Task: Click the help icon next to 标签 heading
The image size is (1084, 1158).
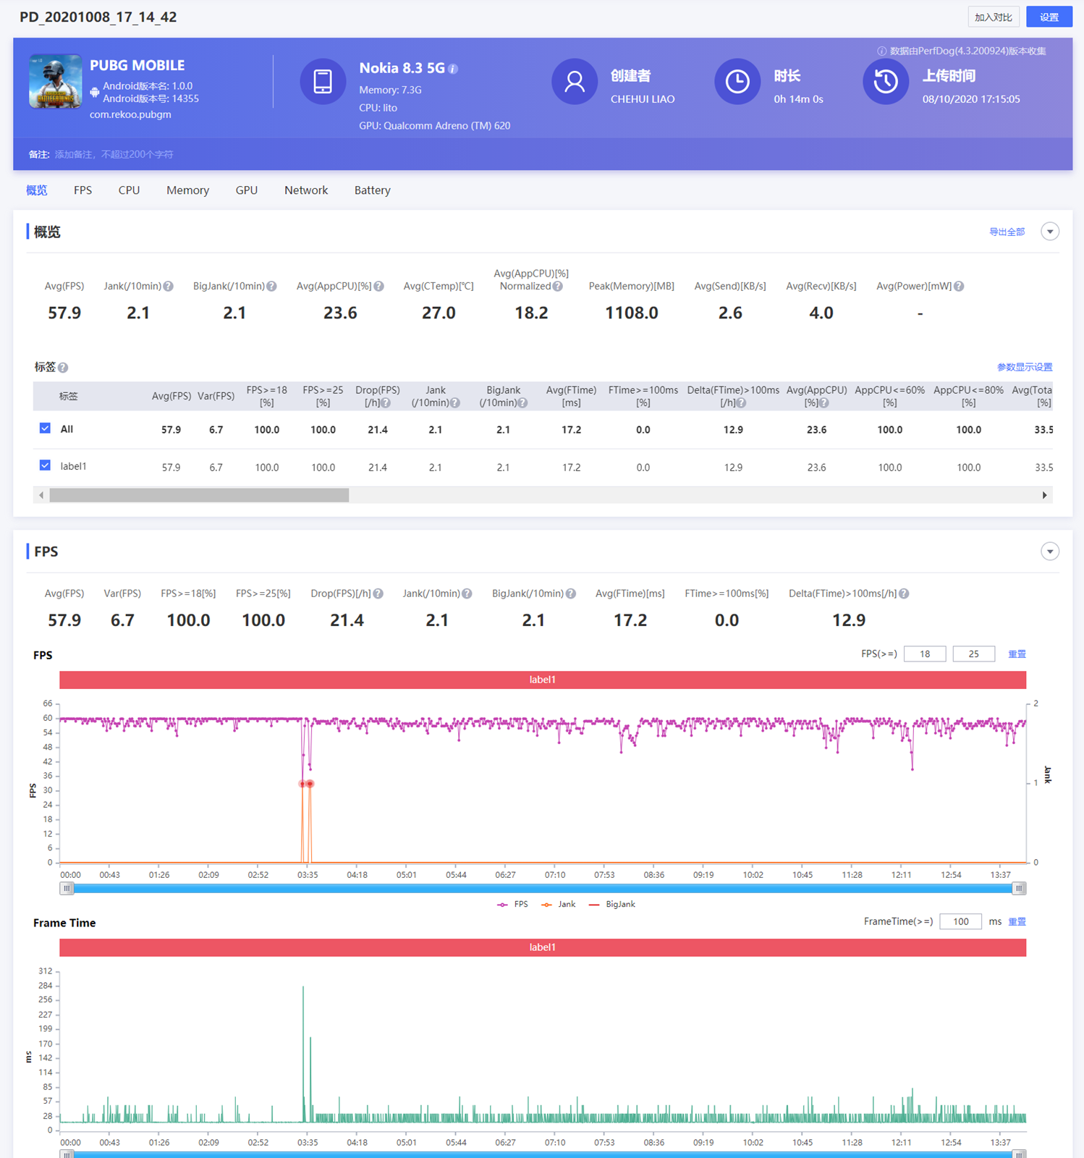Action: pyautogui.click(x=63, y=368)
